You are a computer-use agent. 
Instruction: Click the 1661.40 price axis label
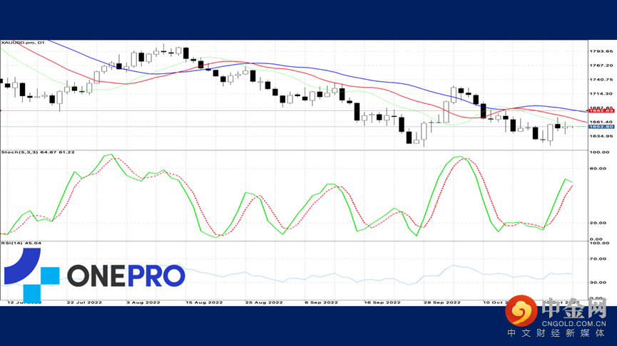(601, 122)
